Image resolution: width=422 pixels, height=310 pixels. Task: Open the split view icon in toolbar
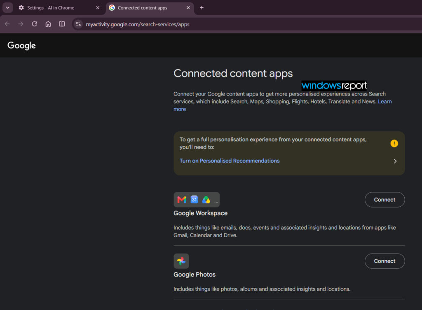62,24
